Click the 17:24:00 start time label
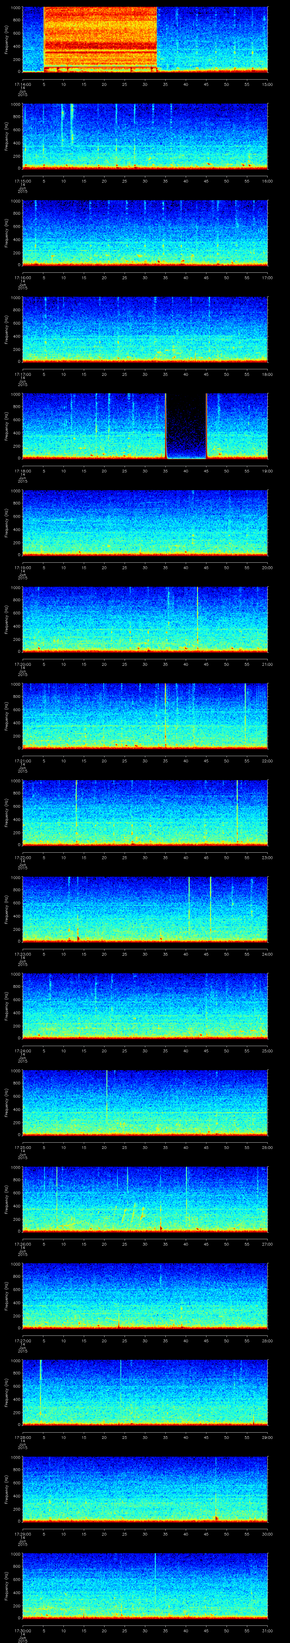290x1643 pixels. pos(22,1051)
